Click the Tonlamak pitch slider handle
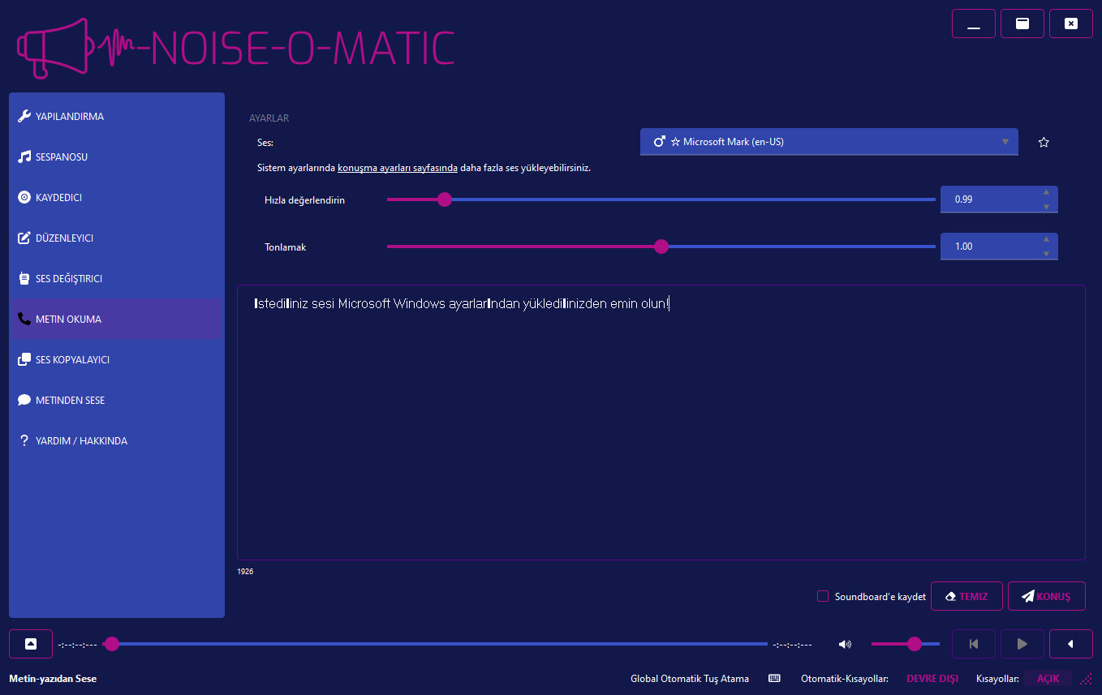Screen dimensions: 1102x695 pyautogui.click(x=661, y=247)
